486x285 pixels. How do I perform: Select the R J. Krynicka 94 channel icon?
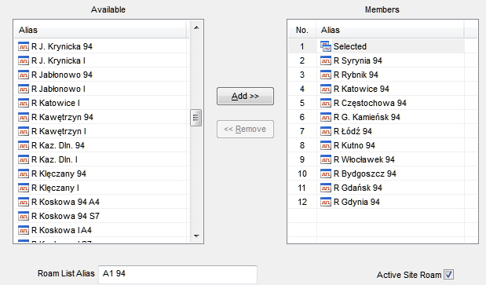(24, 46)
